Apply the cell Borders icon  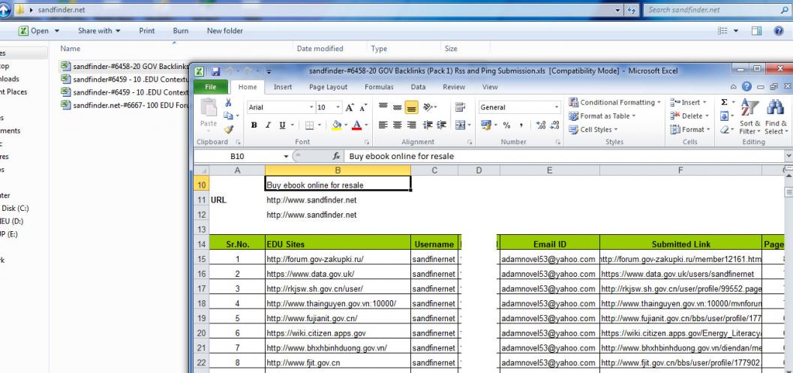(309, 125)
